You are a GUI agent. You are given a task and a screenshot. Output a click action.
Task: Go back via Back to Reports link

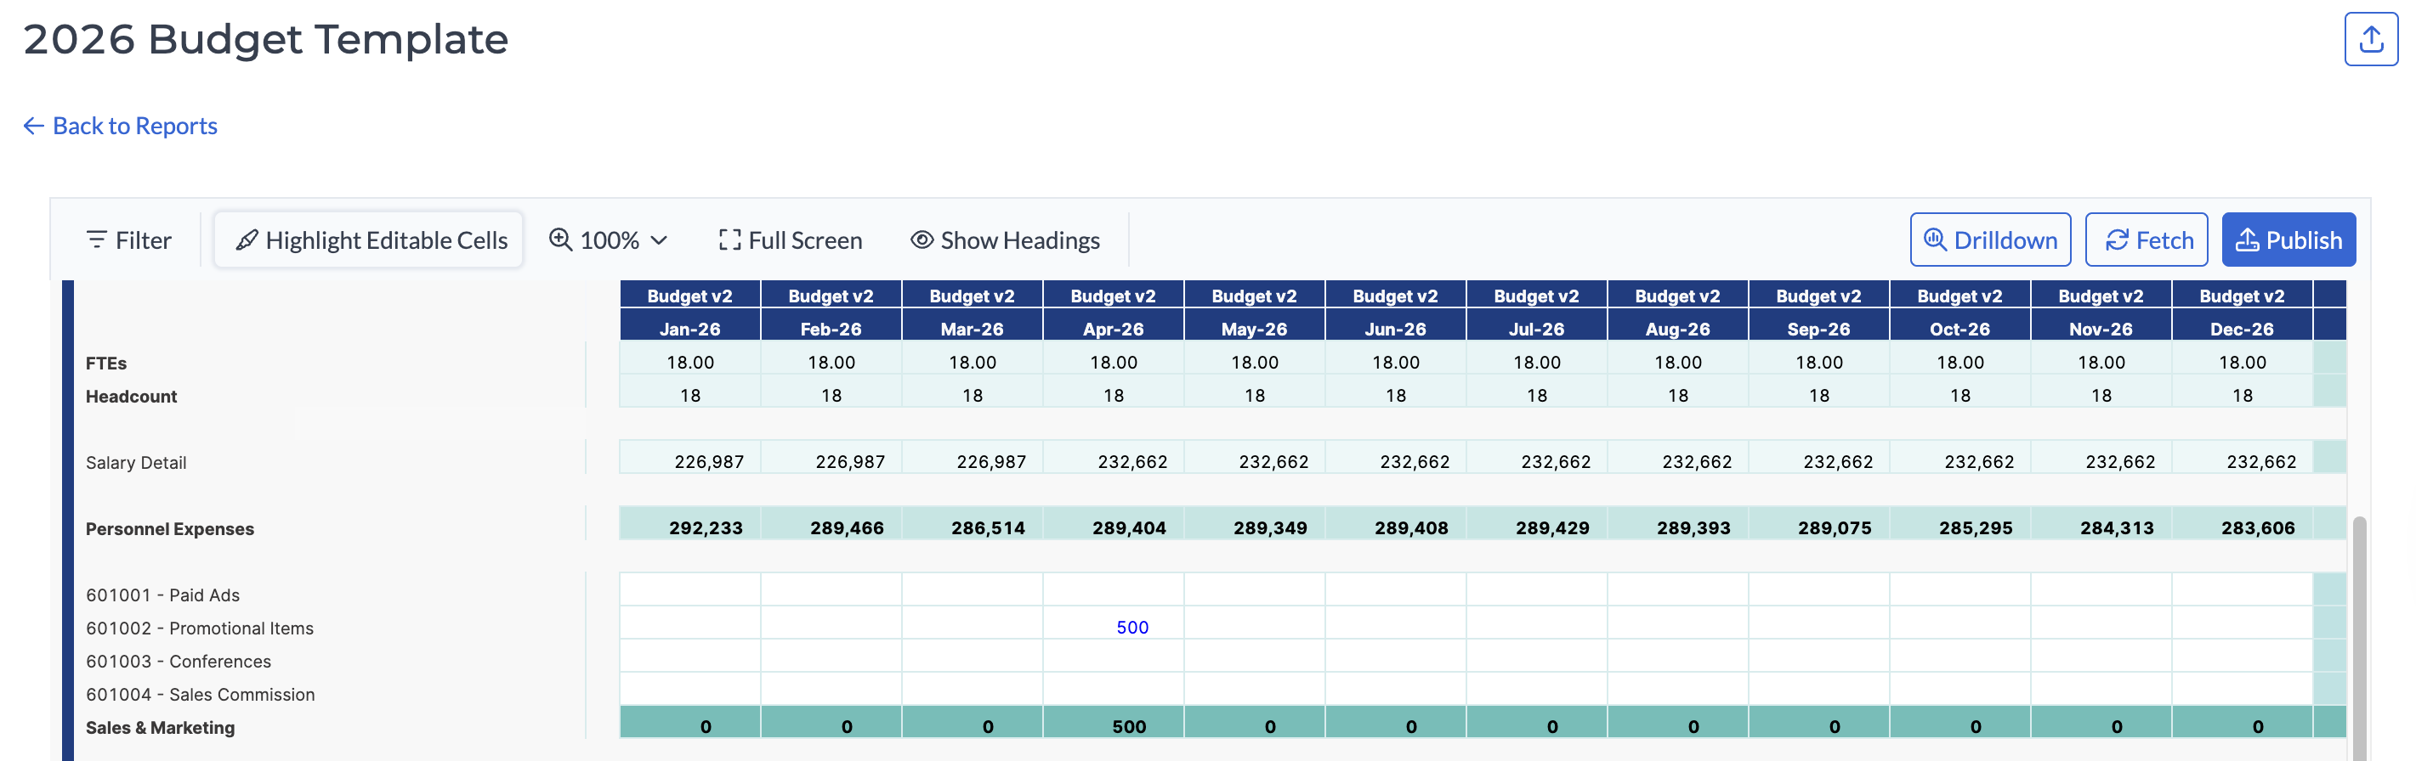point(134,126)
